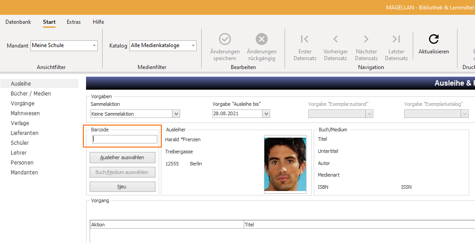Open Mahnwesen in the sidebar

[25, 113]
